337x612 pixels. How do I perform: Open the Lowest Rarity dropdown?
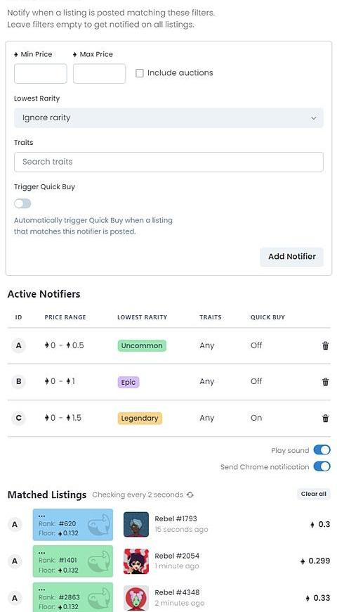[168, 118]
